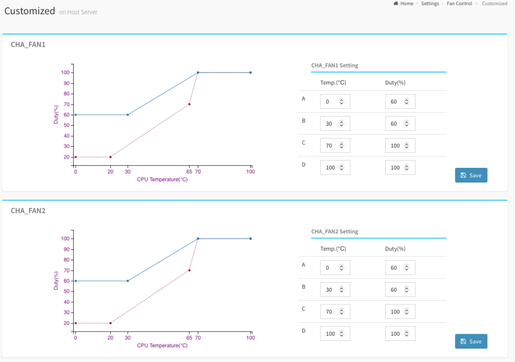
Task: Click CHA_FAN2 row B temperature stepper arrows
Action: coord(341,290)
